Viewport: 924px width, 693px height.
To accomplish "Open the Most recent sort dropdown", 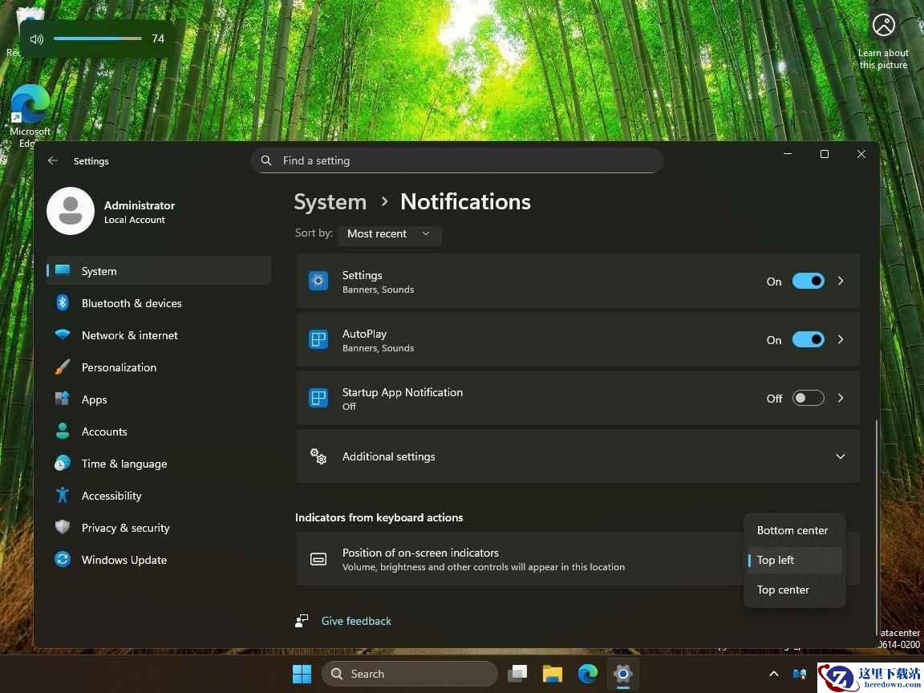I will coord(389,234).
